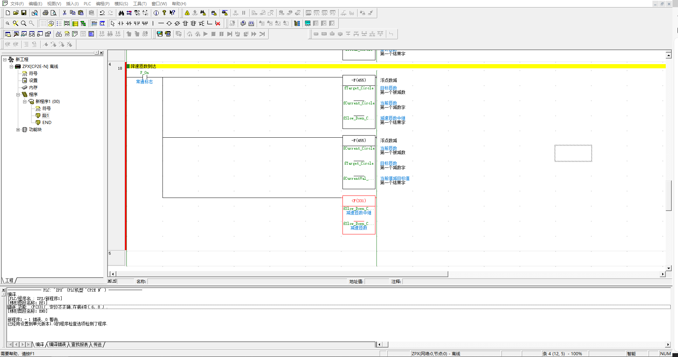Insert a new normally open contact
Screen dimensions: 678x357
click(x=121, y=23)
